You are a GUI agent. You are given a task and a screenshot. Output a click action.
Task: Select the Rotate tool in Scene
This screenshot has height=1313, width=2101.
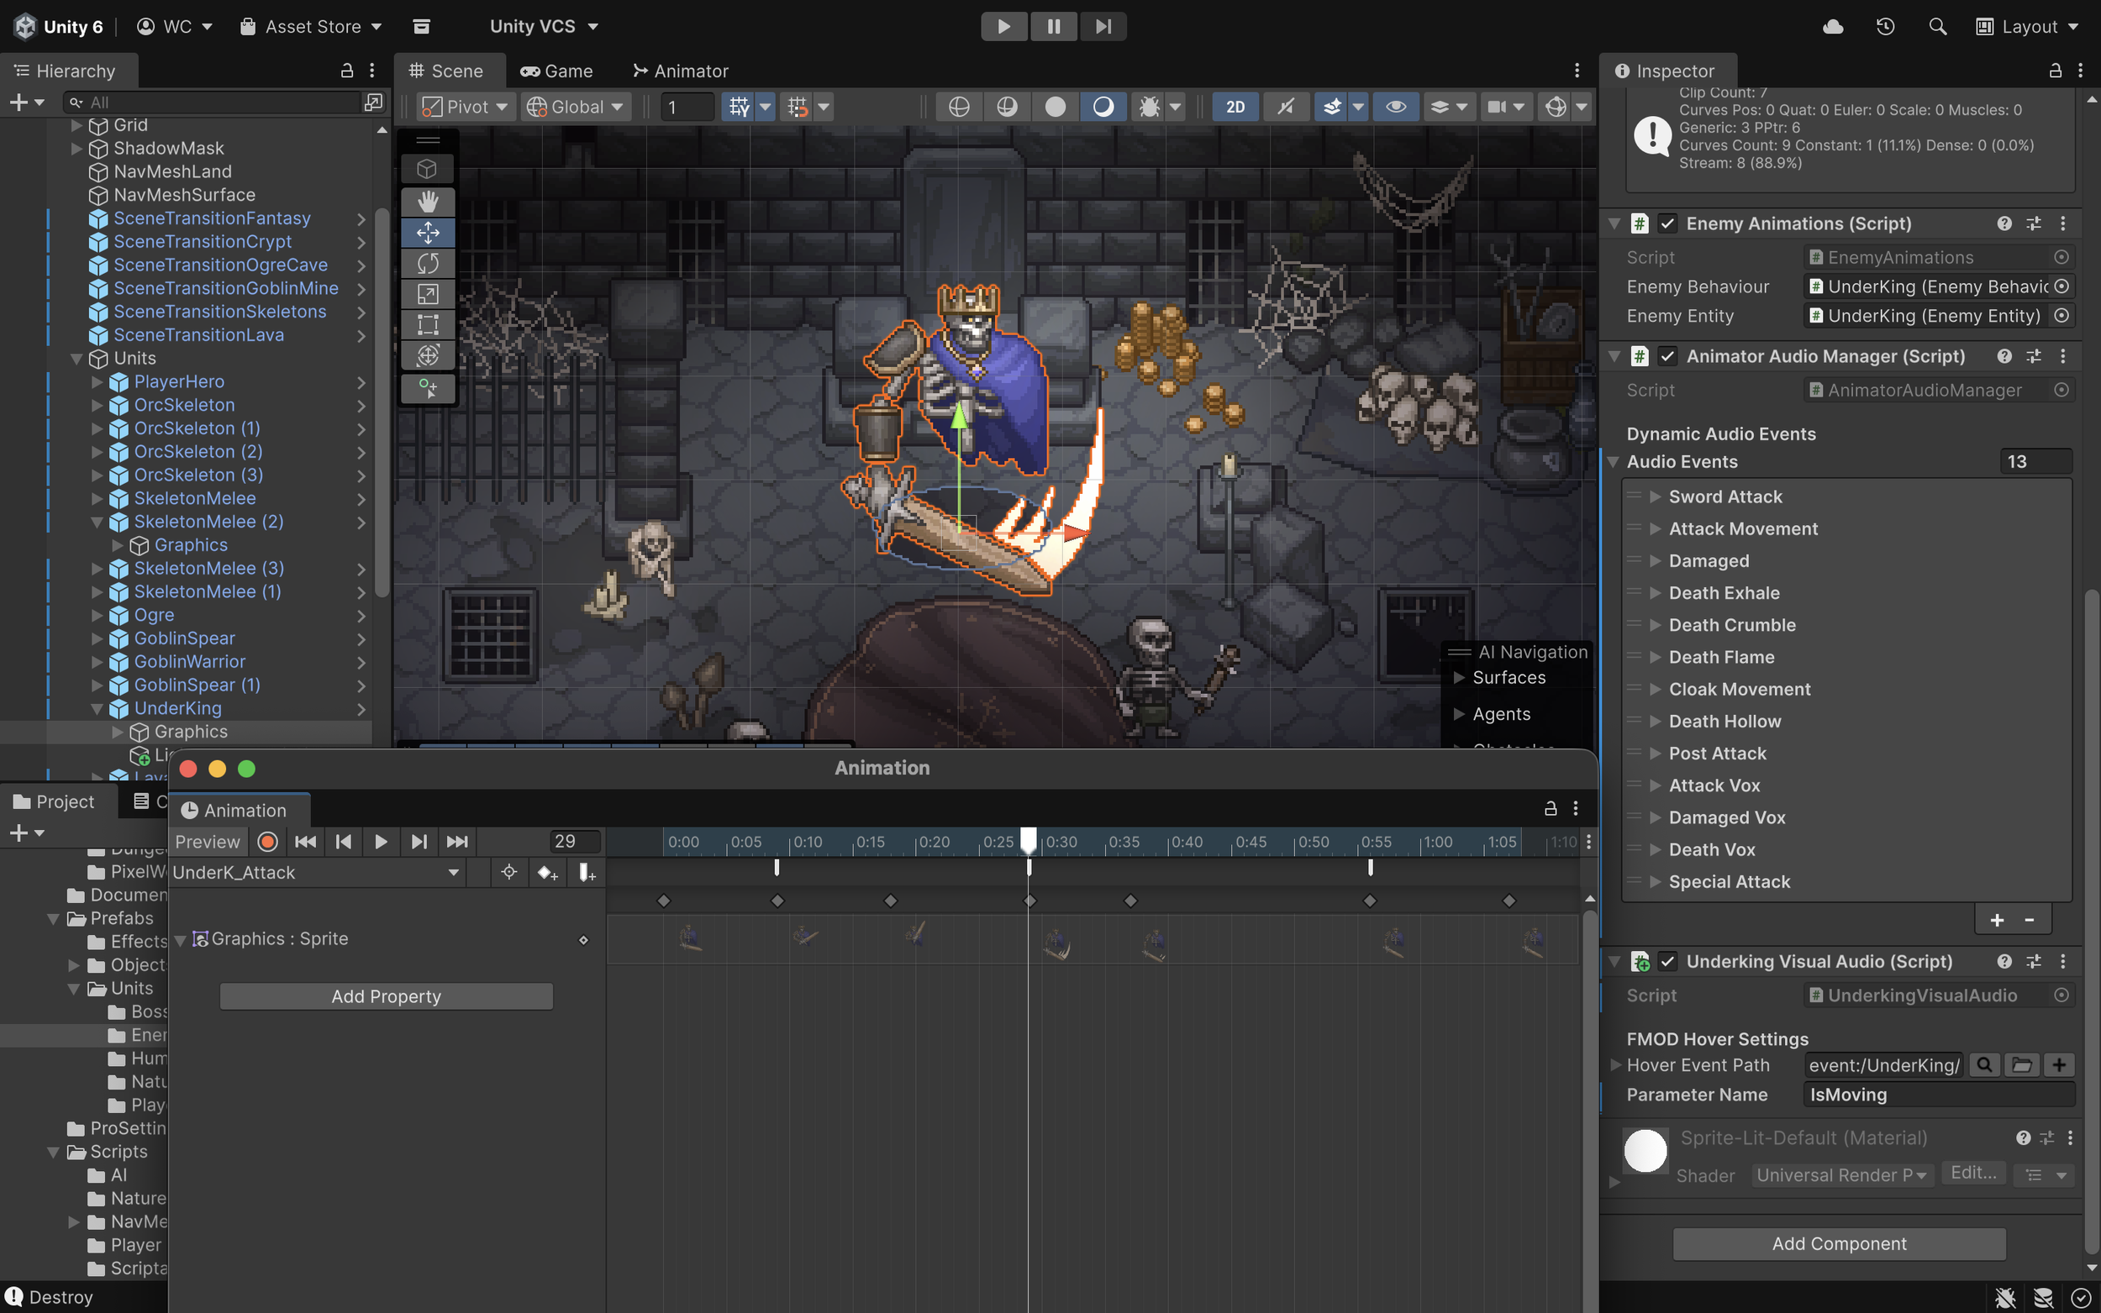[427, 263]
